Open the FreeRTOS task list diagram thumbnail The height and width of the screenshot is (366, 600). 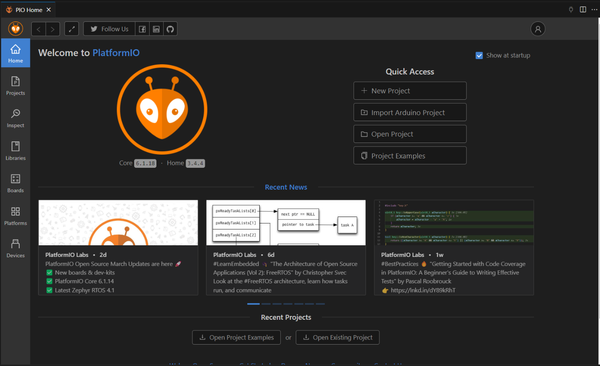coord(286,223)
